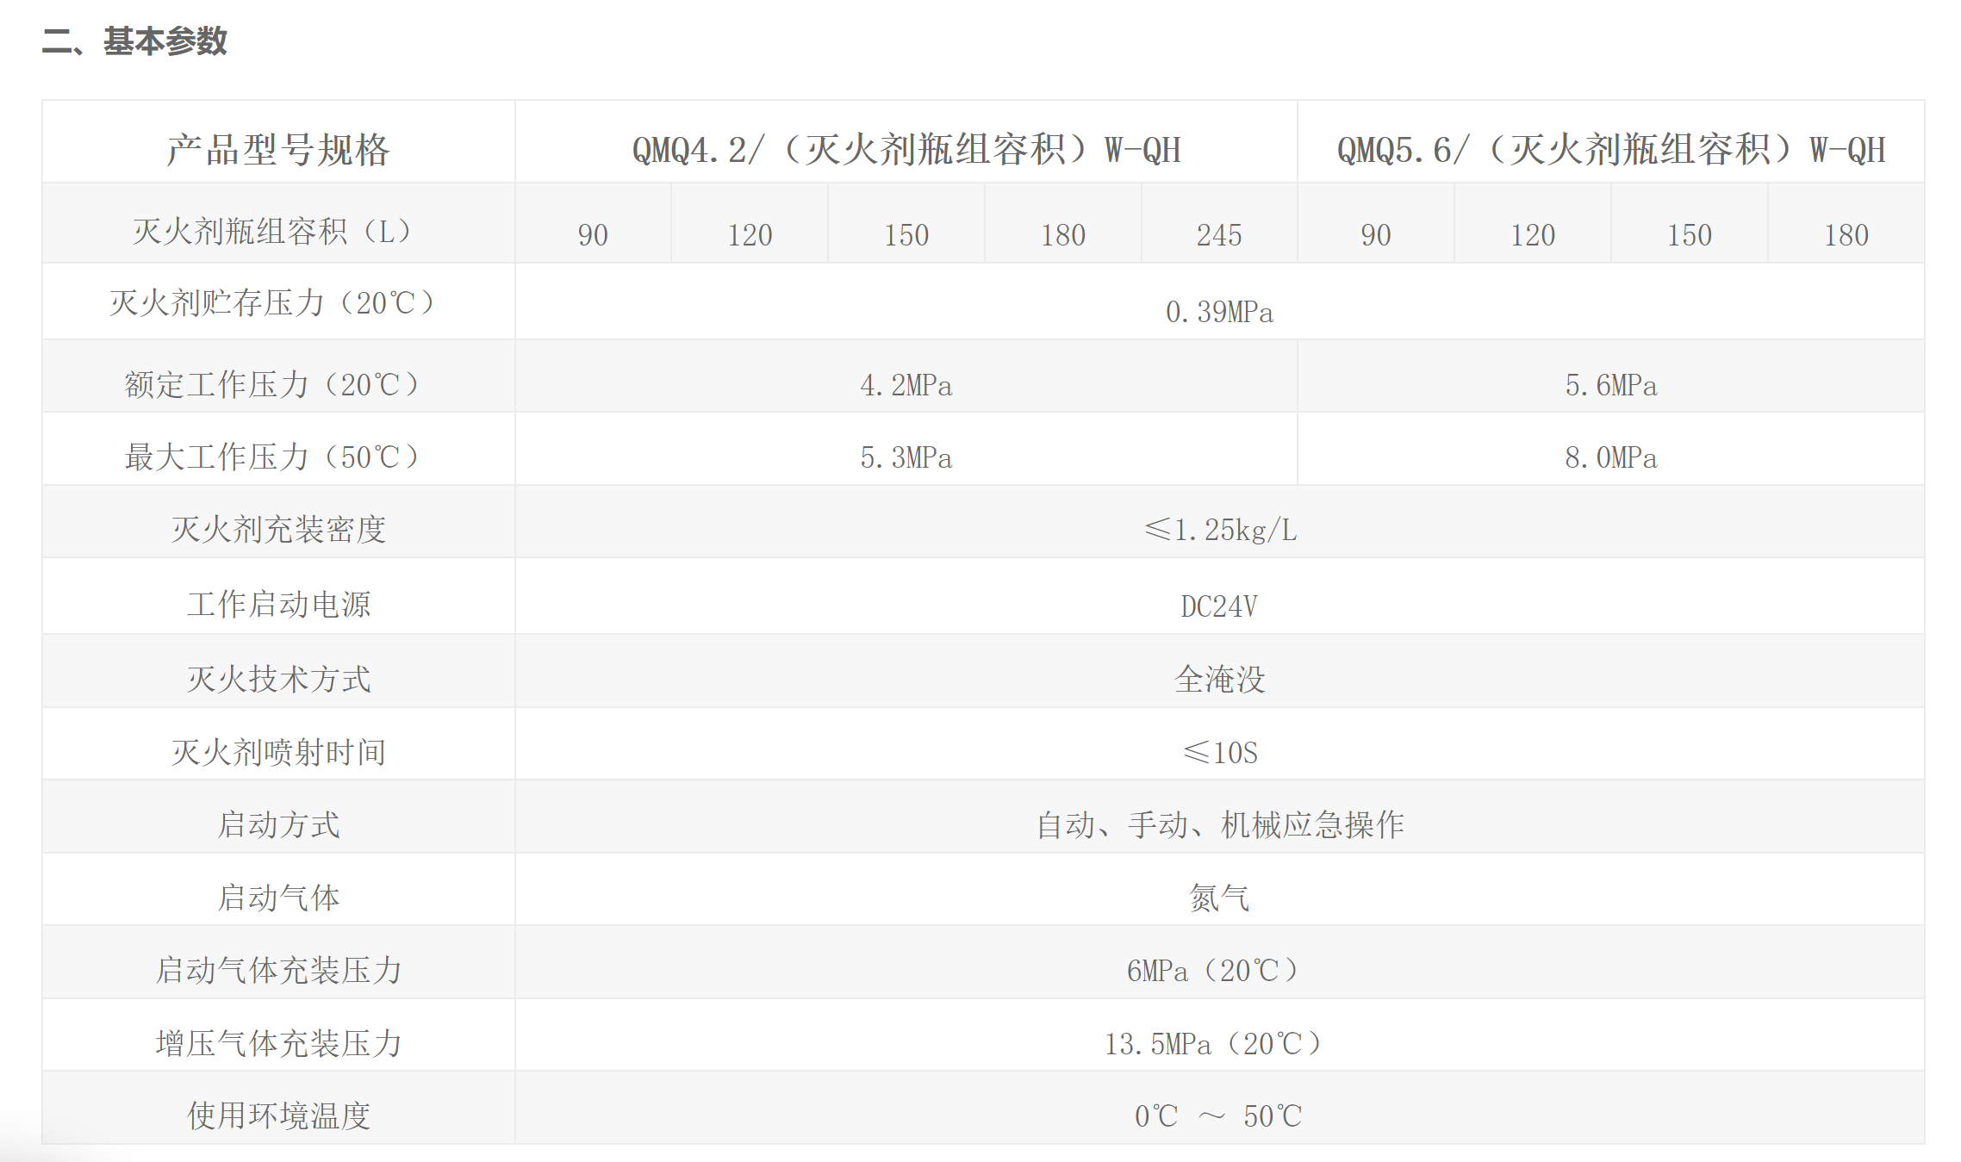The height and width of the screenshot is (1162, 1961).
Task: Click the QMQ5.6 W-QH column header
Action: pos(1610,149)
